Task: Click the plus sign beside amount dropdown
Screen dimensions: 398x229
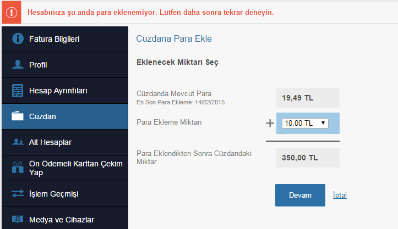Action: pyautogui.click(x=270, y=123)
